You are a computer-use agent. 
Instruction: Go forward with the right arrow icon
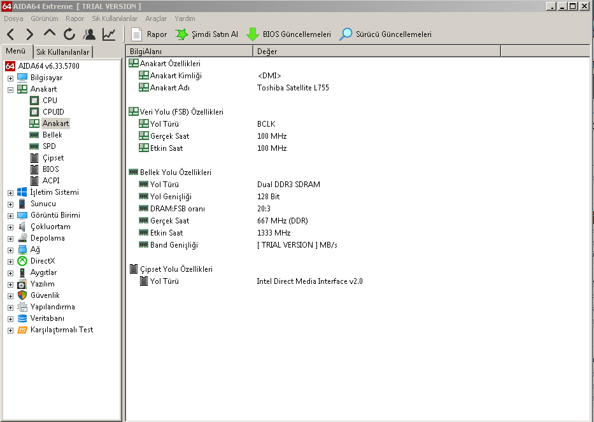tap(29, 34)
